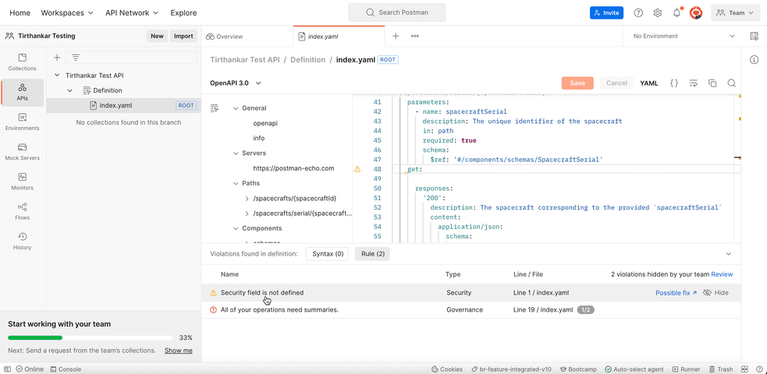Click the Search Postman field

click(x=396, y=12)
